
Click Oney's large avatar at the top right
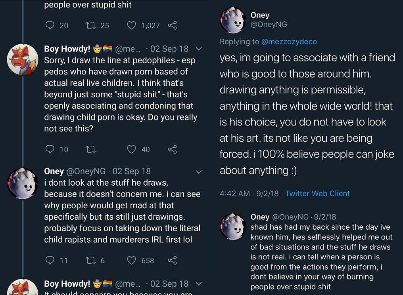coord(233,20)
